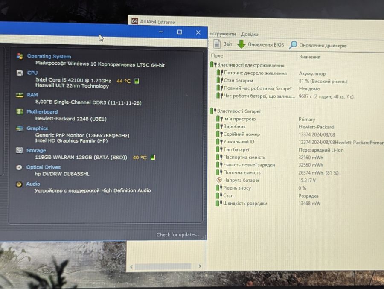Select the Унікальний ID row
Image resolution: width=384 pixels, height=289 pixels.
(x=300, y=142)
